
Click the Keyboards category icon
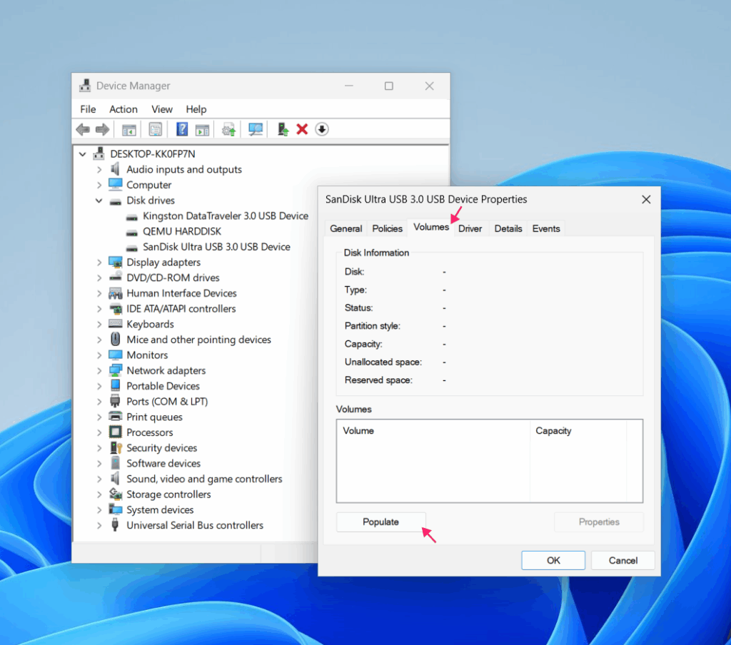point(115,324)
